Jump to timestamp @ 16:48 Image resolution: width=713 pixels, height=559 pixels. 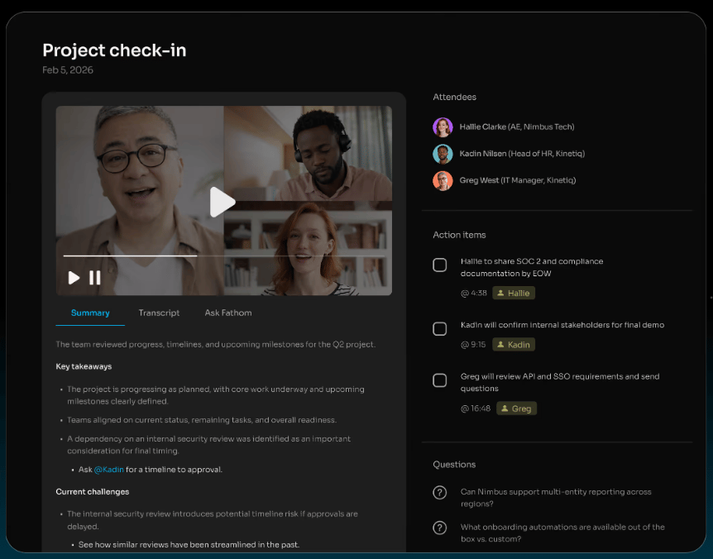(x=476, y=408)
